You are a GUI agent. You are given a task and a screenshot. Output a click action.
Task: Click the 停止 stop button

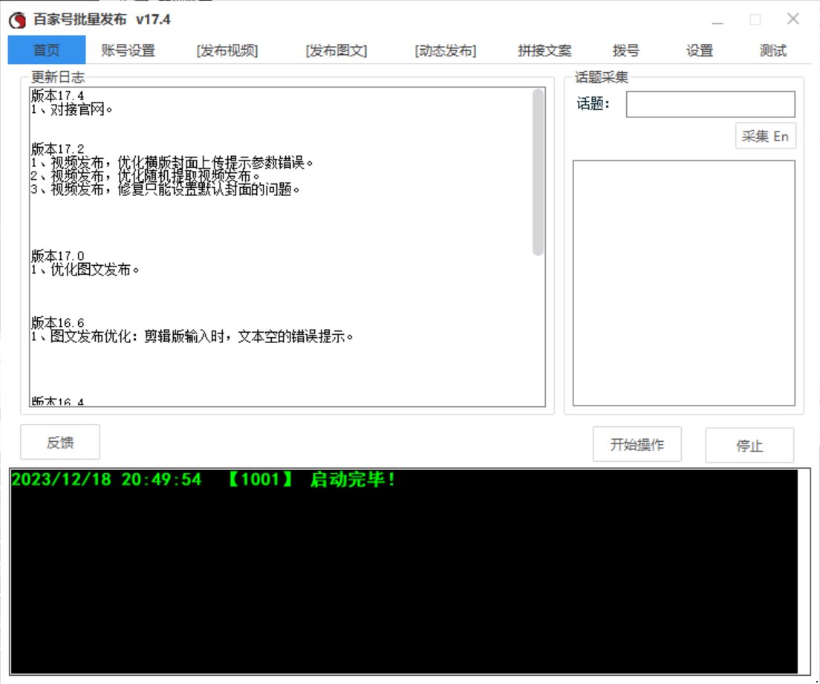point(749,445)
